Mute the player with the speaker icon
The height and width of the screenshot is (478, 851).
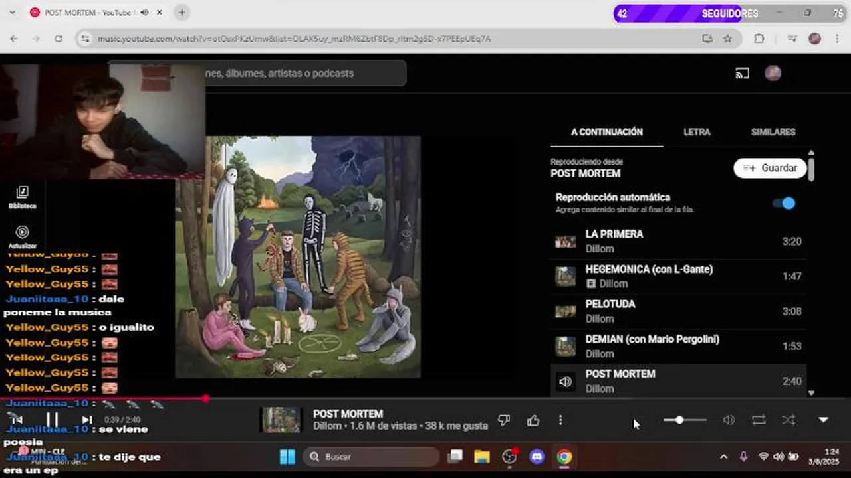[x=729, y=420]
